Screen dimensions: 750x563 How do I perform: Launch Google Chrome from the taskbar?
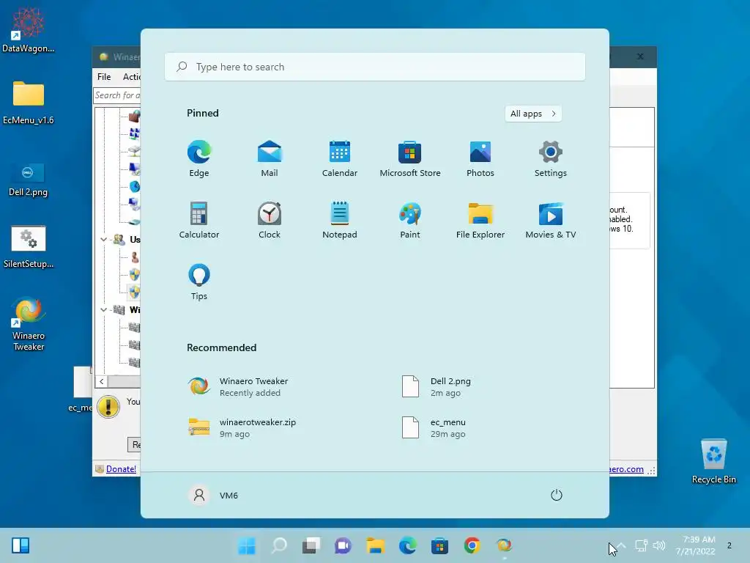click(x=472, y=545)
